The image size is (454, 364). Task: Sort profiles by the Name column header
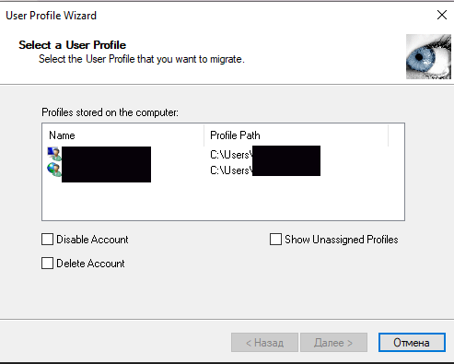123,135
